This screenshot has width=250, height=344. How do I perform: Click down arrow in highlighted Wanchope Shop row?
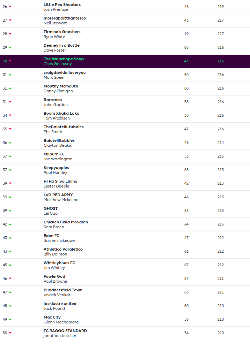click(10, 61)
